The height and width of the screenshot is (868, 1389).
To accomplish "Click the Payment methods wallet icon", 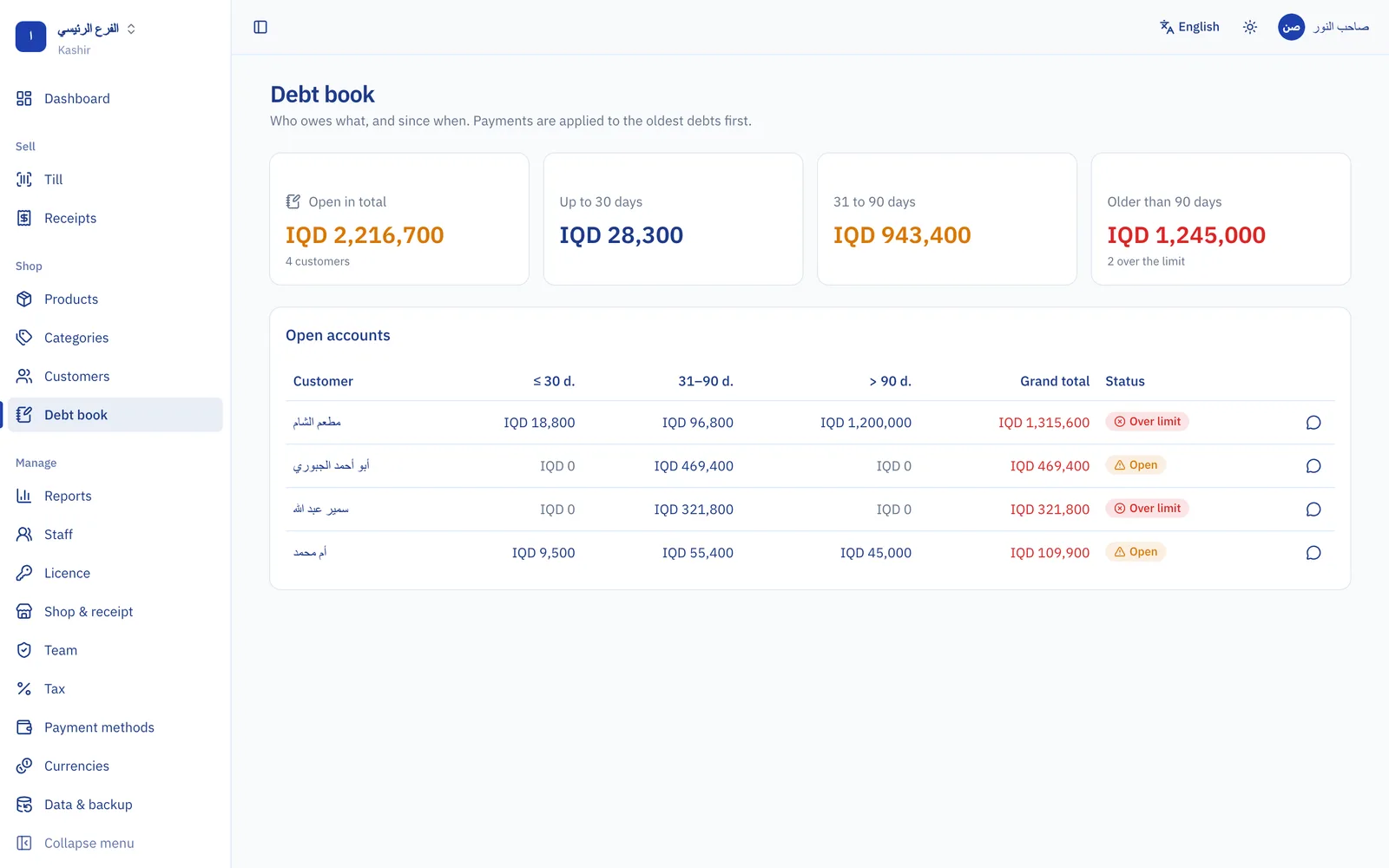I will point(24,727).
